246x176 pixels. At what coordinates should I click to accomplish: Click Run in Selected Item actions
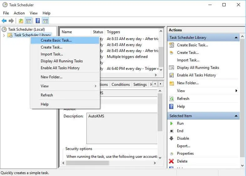[180, 123]
